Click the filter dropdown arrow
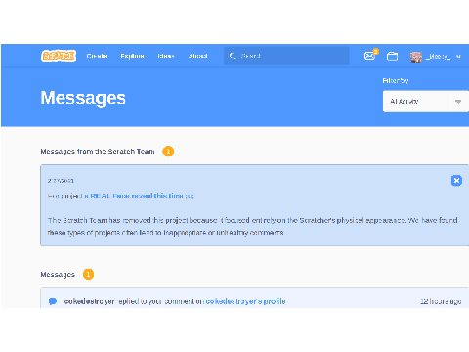 pyautogui.click(x=458, y=102)
